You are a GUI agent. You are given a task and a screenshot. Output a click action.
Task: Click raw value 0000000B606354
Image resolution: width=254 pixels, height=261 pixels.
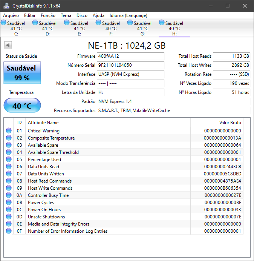pos(223,188)
